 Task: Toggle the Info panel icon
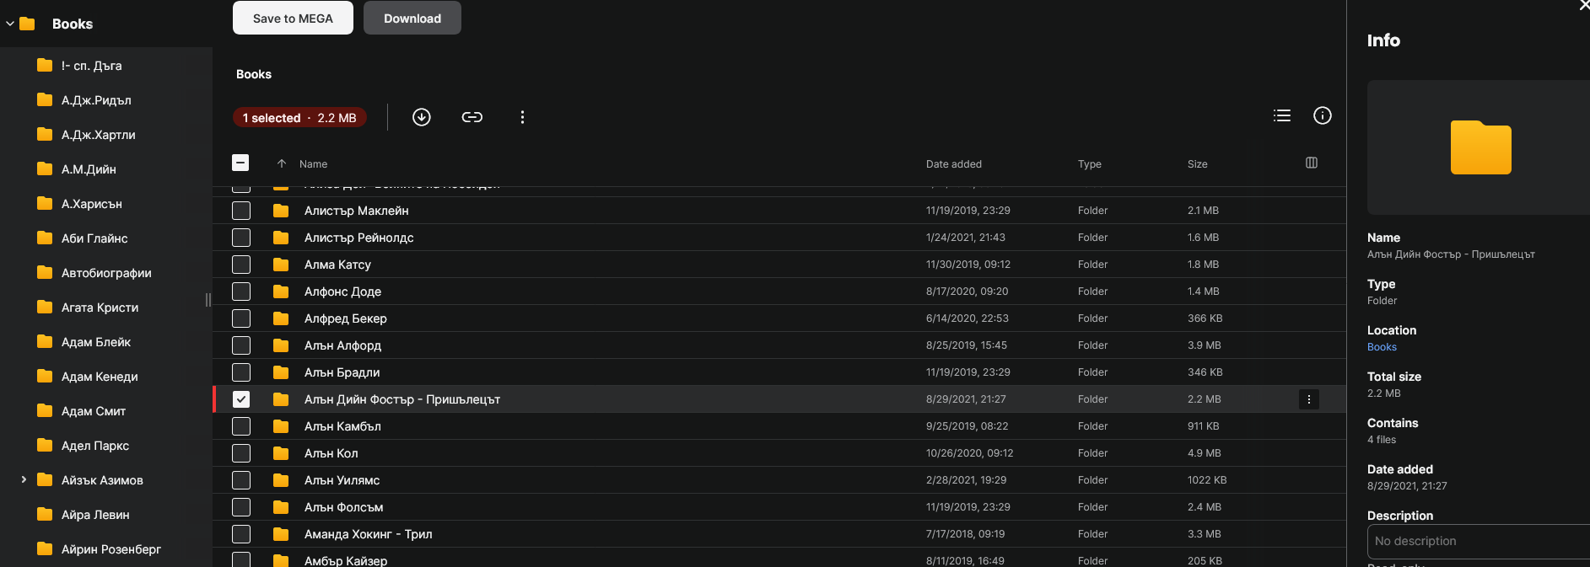point(1323,116)
